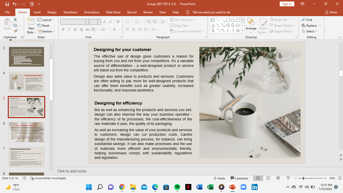Switch to the Insert tab
Screen dimensions: 343x193
(37, 12)
